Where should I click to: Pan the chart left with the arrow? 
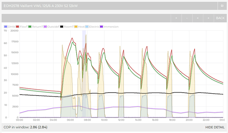tap(197, 18)
